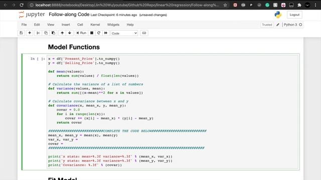Viewport: 321px width, 180px height.
Task: Cut selected cells with the scissors icon
Action: click(x=38, y=33)
